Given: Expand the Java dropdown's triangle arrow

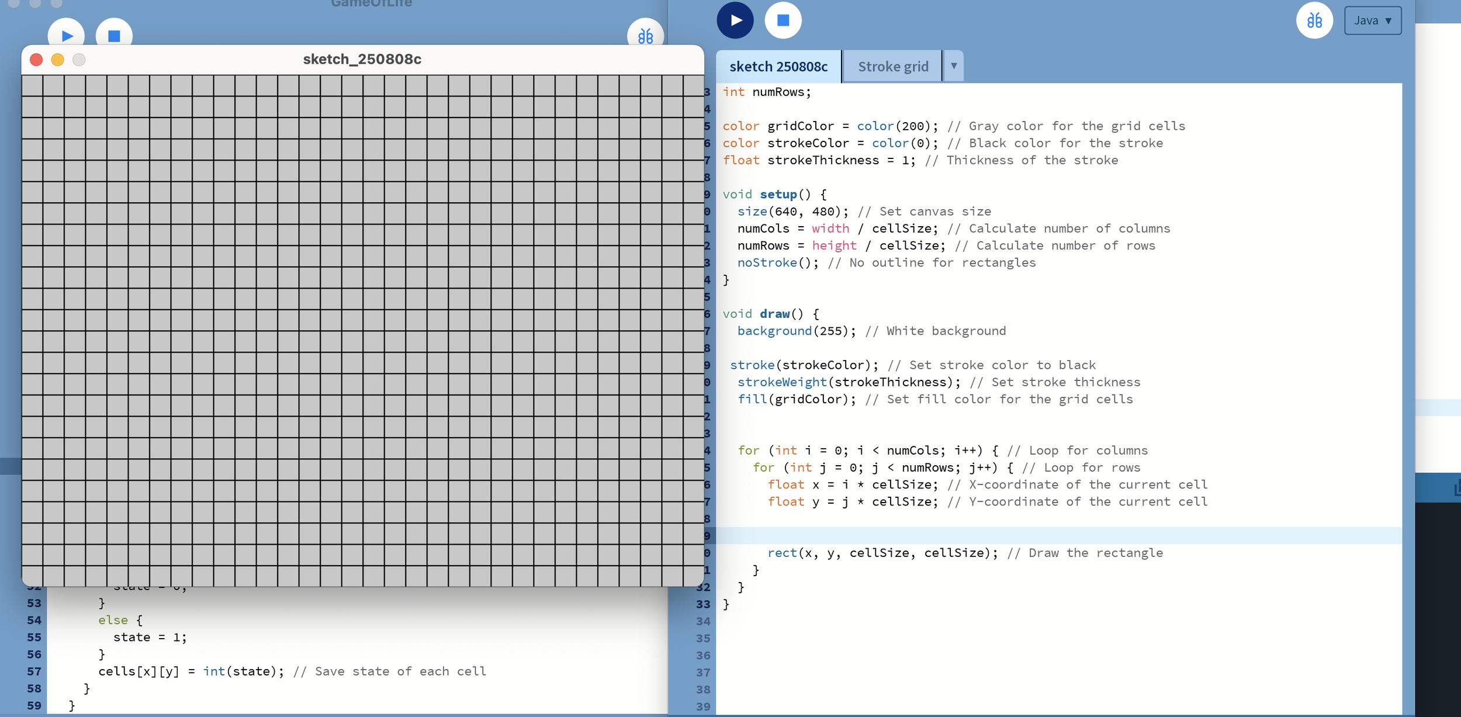Looking at the screenshot, I should pos(1389,21).
